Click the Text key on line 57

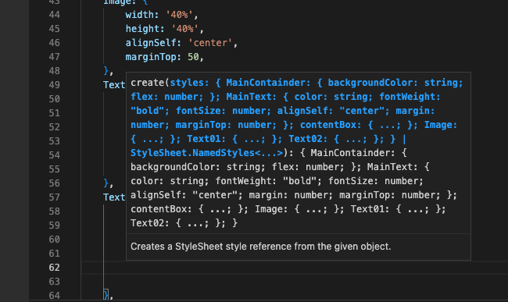point(114,197)
